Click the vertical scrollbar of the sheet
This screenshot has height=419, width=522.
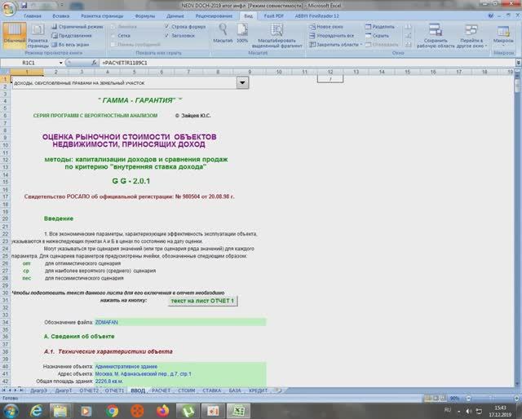517,230
